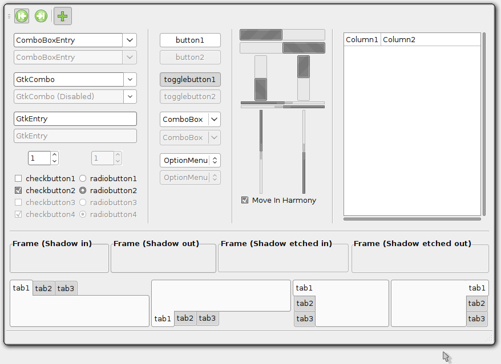Click the green plus add toolbar icon
Screen dimensions: 501x364
63,16
